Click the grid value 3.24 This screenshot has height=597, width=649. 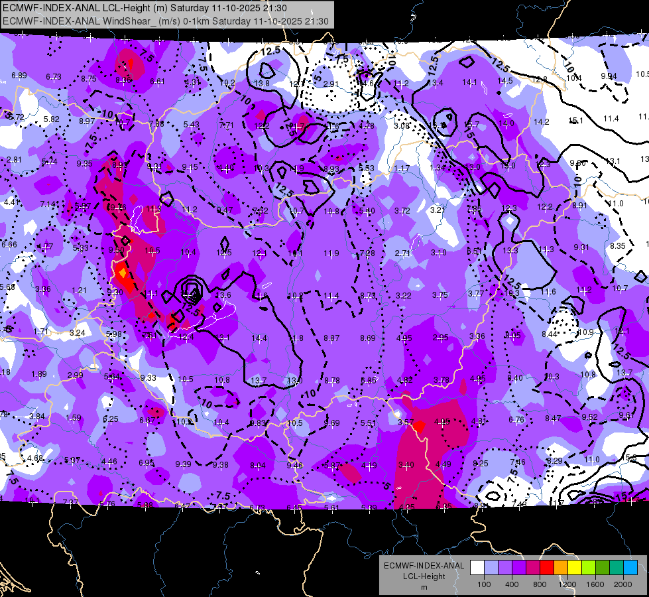coord(78,333)
